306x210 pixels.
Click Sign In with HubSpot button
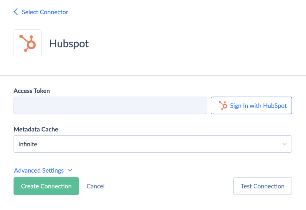[x=251, y=105]
